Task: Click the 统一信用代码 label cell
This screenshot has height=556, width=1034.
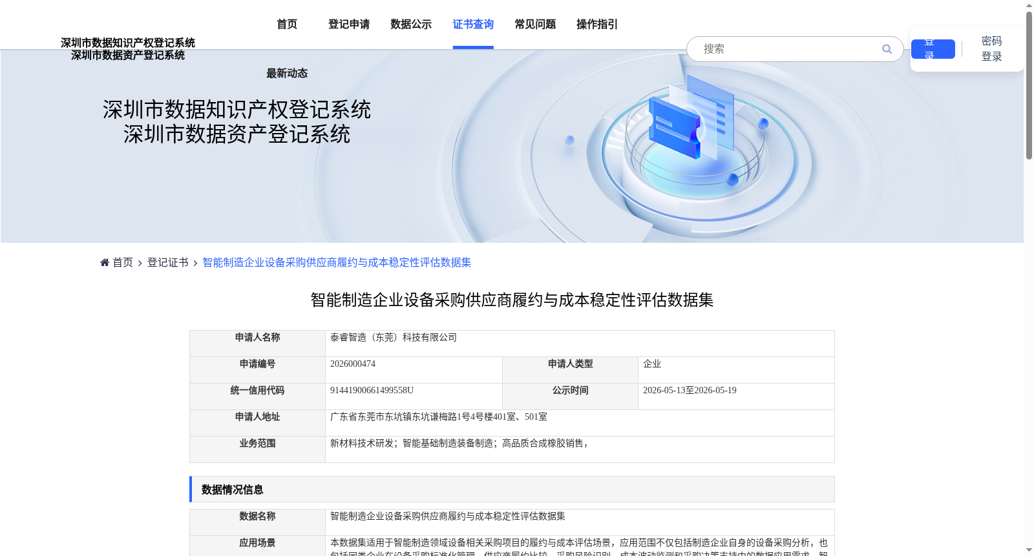Action: pos(257,396)
